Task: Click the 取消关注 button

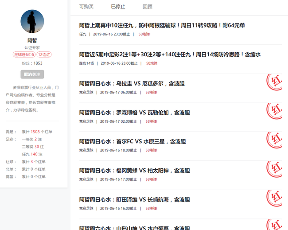Action: [32, 74]
